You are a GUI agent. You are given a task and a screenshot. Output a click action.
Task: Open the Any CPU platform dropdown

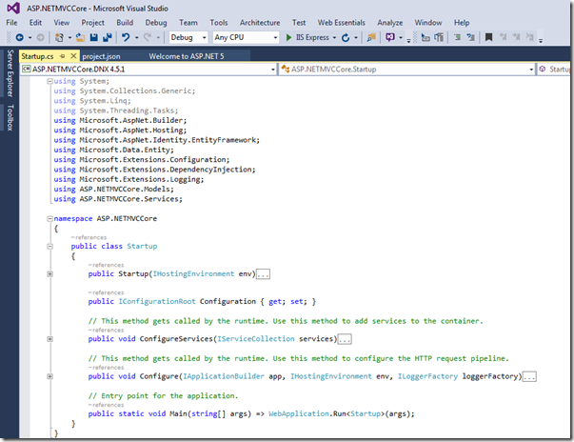[243, 37]
